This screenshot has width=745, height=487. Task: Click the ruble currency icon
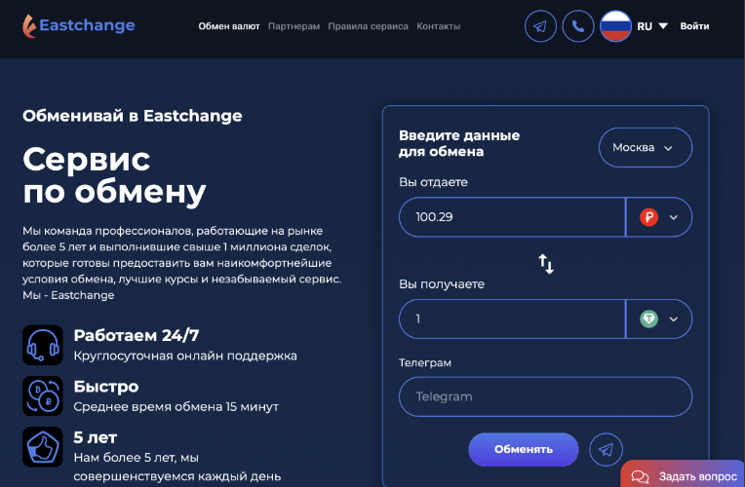click(648, 217)
